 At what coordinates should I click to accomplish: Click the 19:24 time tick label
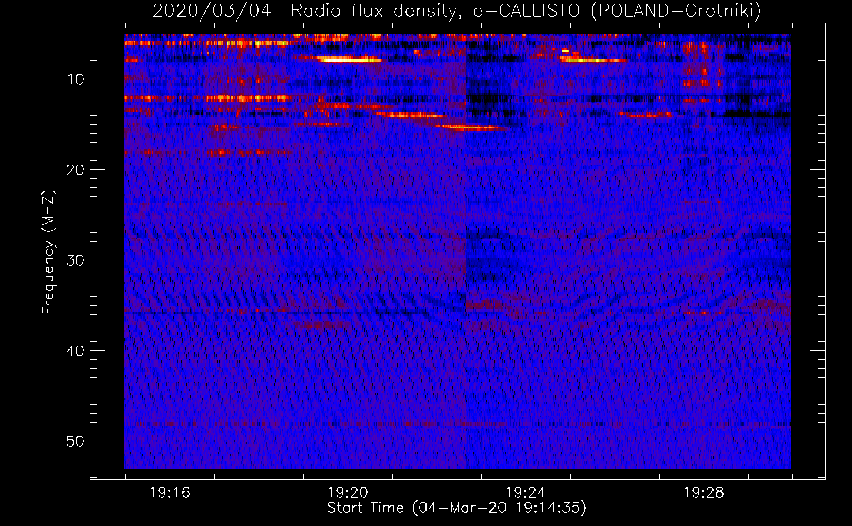pos(526,493)
